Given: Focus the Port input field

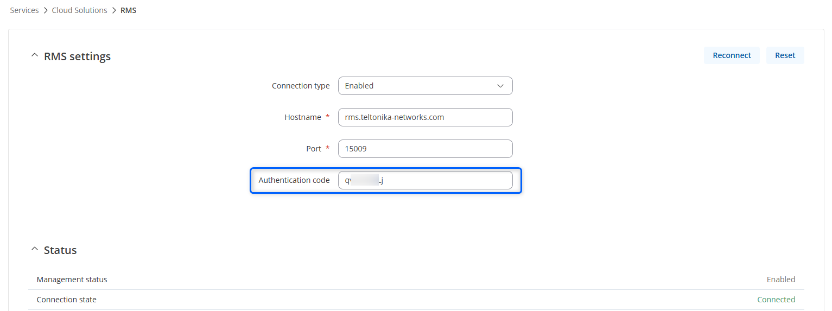Looking at the screenshot, I should click(x=425, y=149).
